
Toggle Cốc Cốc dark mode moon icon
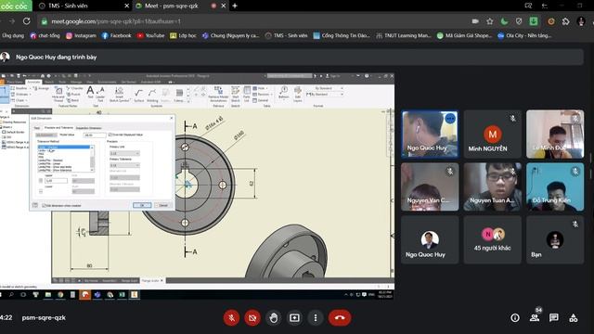click(x=504, y=21)
